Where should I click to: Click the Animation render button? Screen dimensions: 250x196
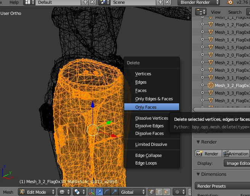point(235,154)
